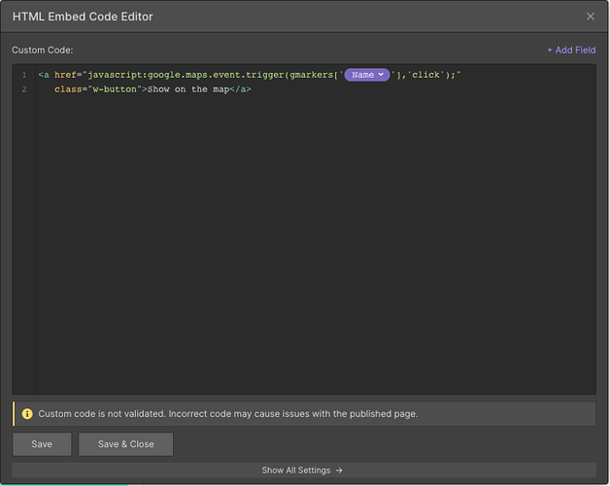Select line number 1 in the gutter
The width and height of the screenshot is (610, 486).
click(24, 75)
